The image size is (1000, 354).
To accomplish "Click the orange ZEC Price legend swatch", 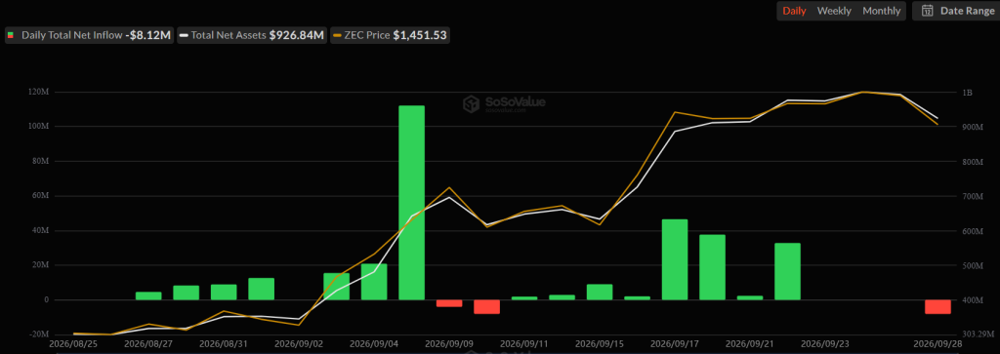I will point(337,36).
